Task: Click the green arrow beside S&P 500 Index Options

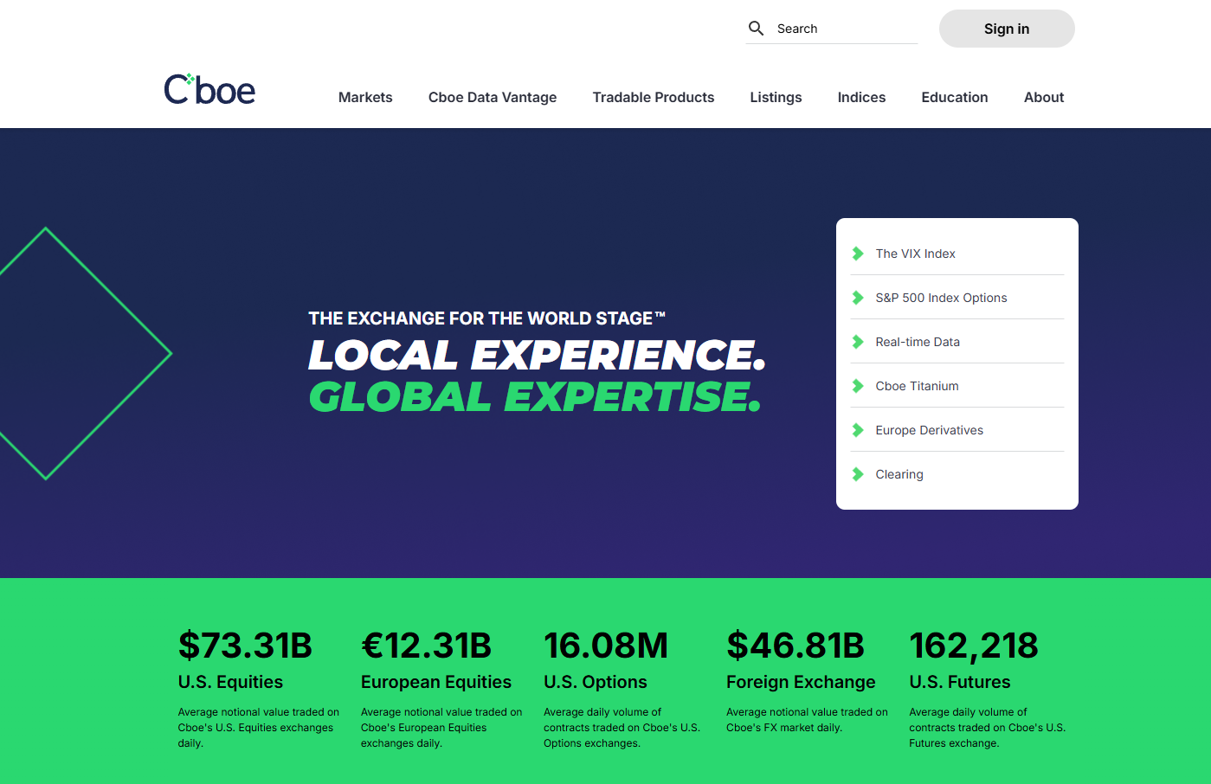Action: 858,298
